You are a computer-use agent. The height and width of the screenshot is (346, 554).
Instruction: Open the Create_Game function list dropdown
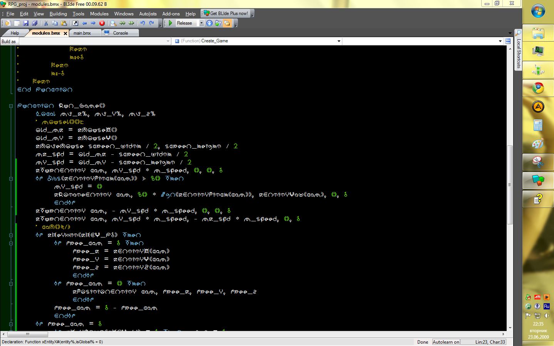coord(339,41)
